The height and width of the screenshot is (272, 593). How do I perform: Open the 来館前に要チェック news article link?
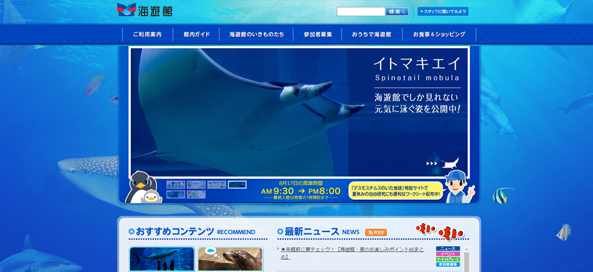pos(352,253)
